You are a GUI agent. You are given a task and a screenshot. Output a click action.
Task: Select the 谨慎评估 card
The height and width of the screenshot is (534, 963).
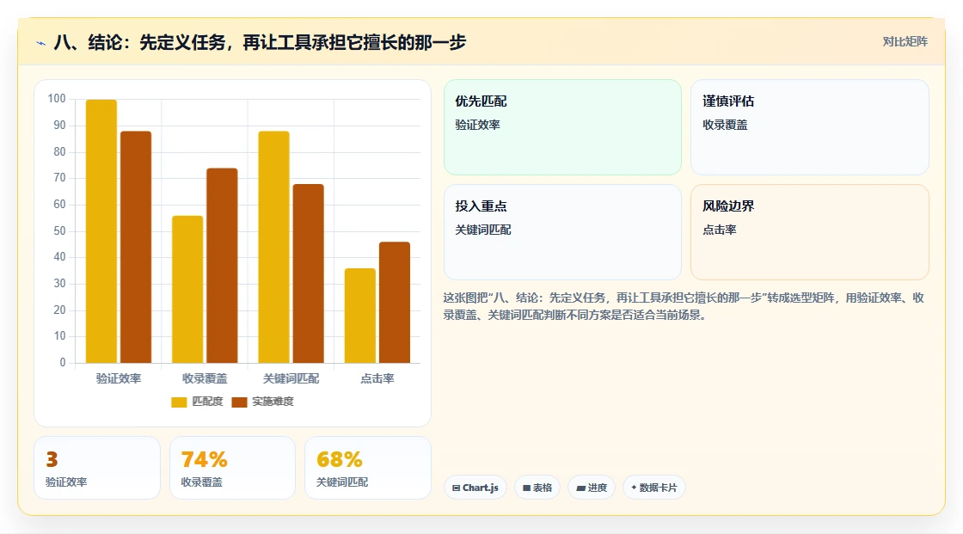point(809,127)
